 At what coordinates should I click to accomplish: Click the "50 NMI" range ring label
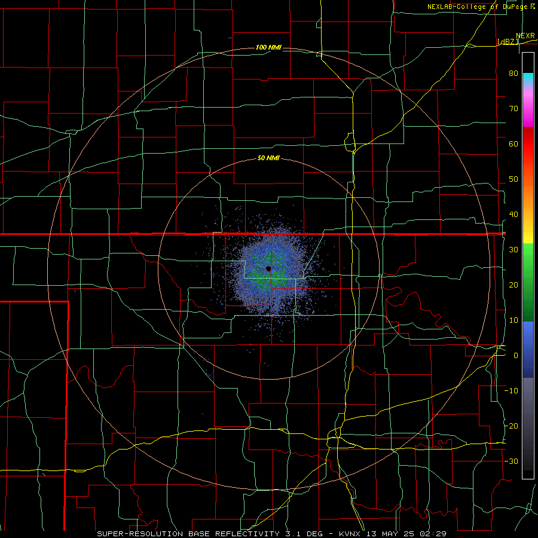268,158
